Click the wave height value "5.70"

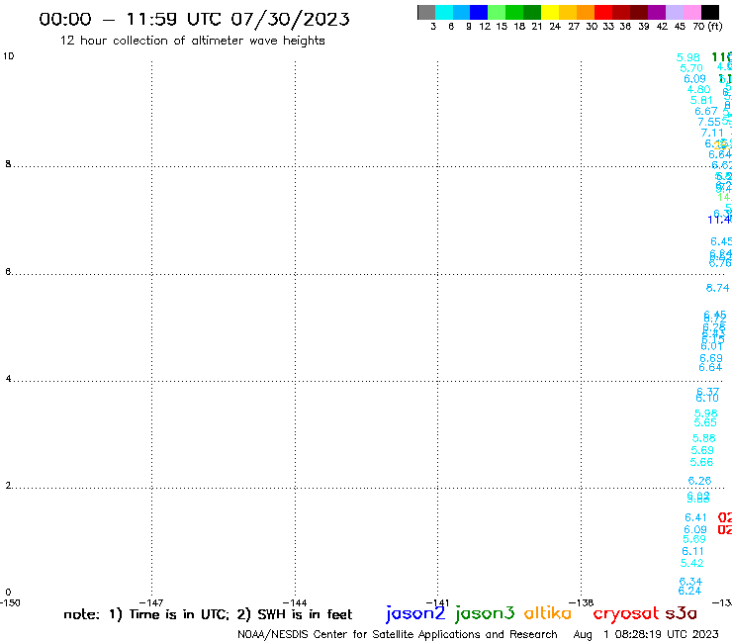click(x=691, y=68)
